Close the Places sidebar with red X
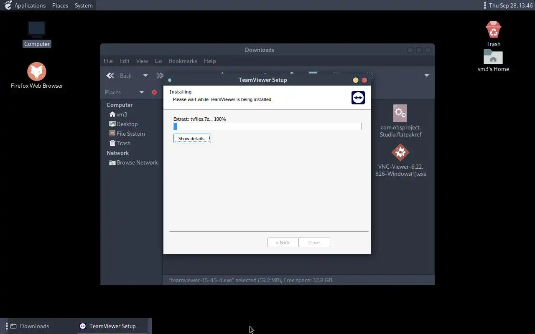Viewport: 535px width, 334px height. coord(154,92)
